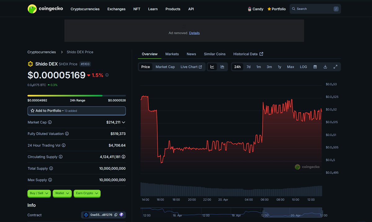Click the navigator right handle at 12:00

coord(322,212)
